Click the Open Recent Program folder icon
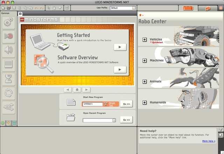This screenshot has width=224, height=154. (71, 117)
